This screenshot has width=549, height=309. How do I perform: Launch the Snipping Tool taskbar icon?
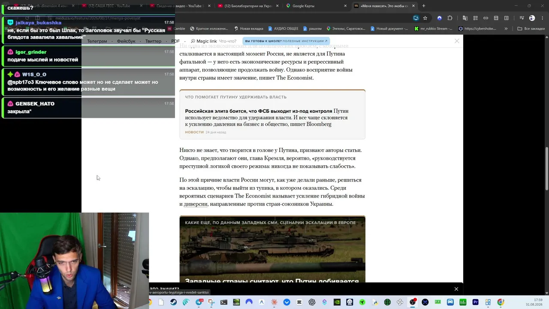(211, 302)
